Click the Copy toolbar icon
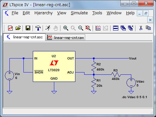156x117 pixels. (148, 28)
